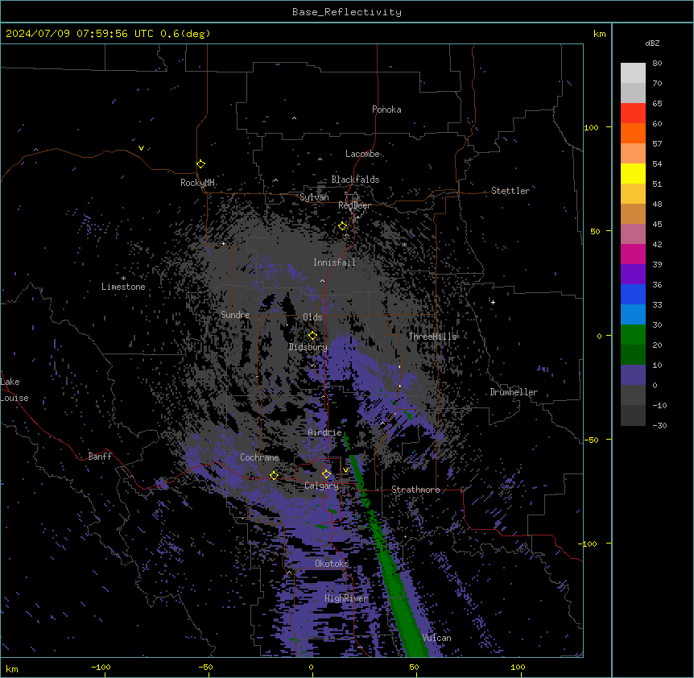Select the HighRiver map label
Image resolution: width=694 pixels, height=678 pixels.
click(x=346, y=598)
